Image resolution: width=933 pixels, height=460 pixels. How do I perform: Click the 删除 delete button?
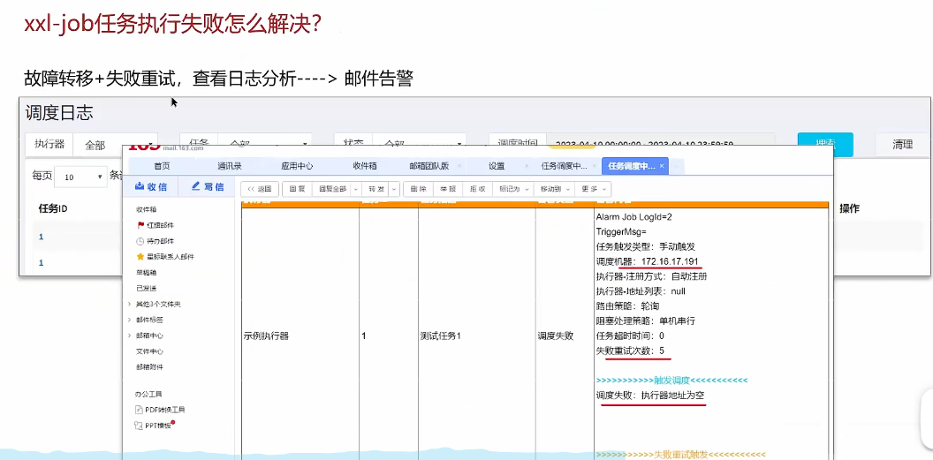418,189
